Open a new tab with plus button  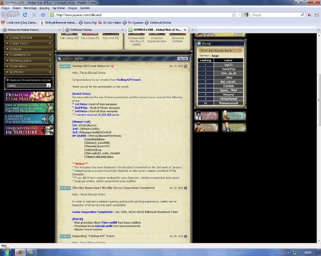193,29
